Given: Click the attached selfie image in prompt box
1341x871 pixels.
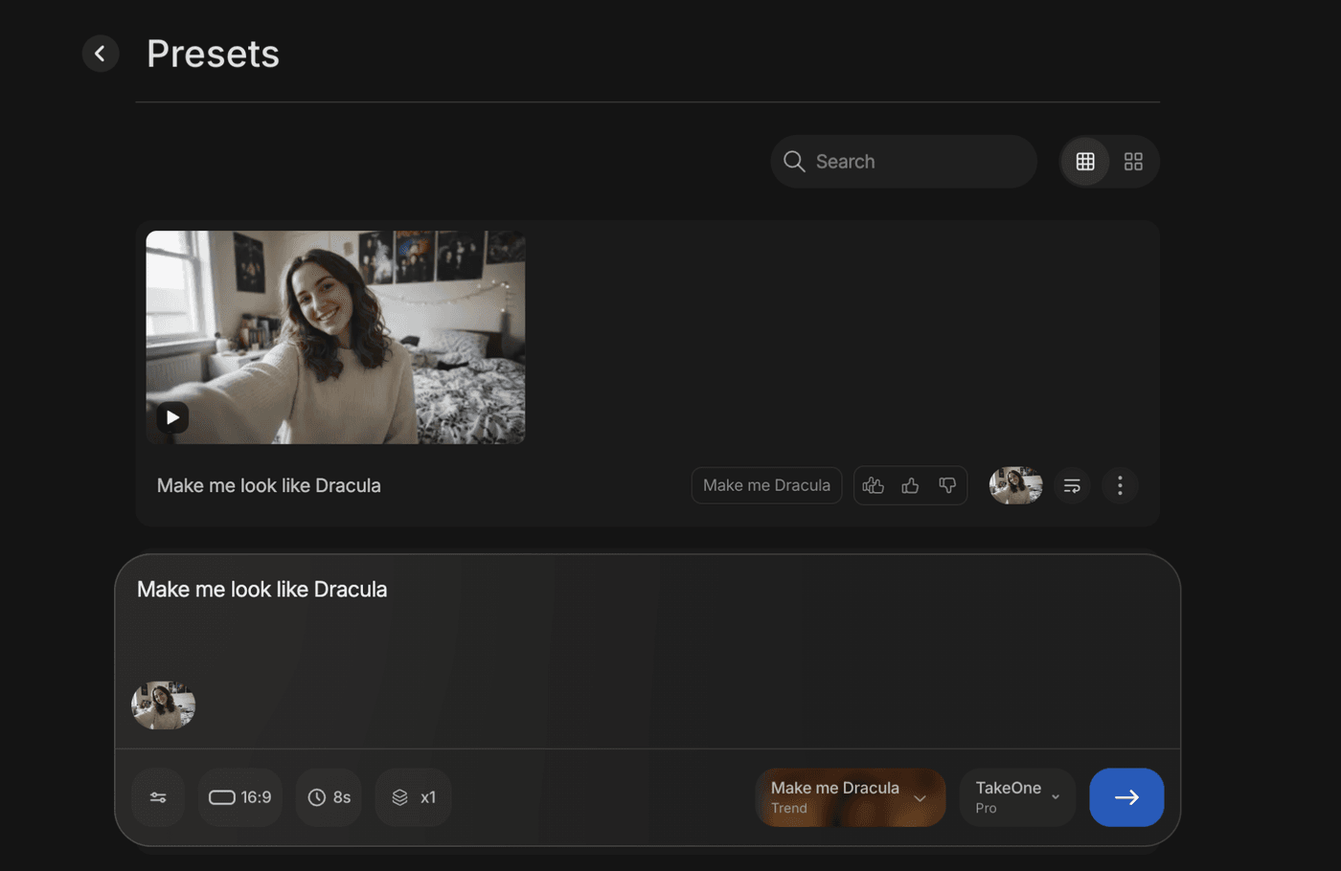Looking at the screenshot, I should (x=164, y=705).
